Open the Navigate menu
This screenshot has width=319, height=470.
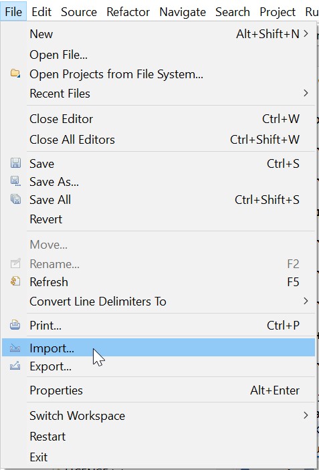click(183, 12)
